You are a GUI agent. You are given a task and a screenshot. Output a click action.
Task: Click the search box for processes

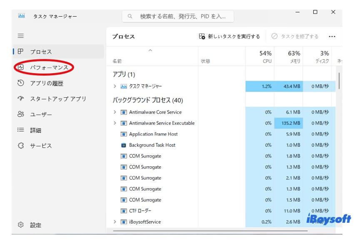178,16
